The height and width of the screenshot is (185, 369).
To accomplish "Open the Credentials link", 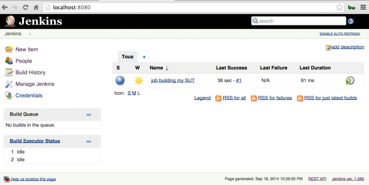I will (x=29, y=96).
